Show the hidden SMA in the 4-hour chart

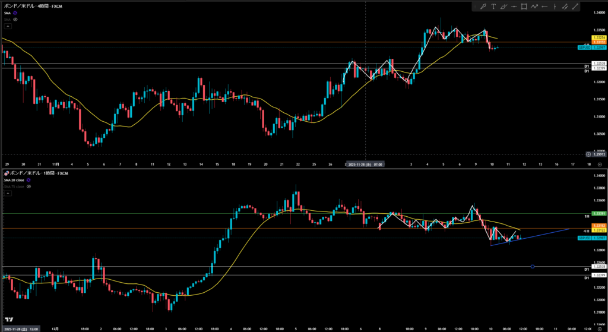click(15, 19)
